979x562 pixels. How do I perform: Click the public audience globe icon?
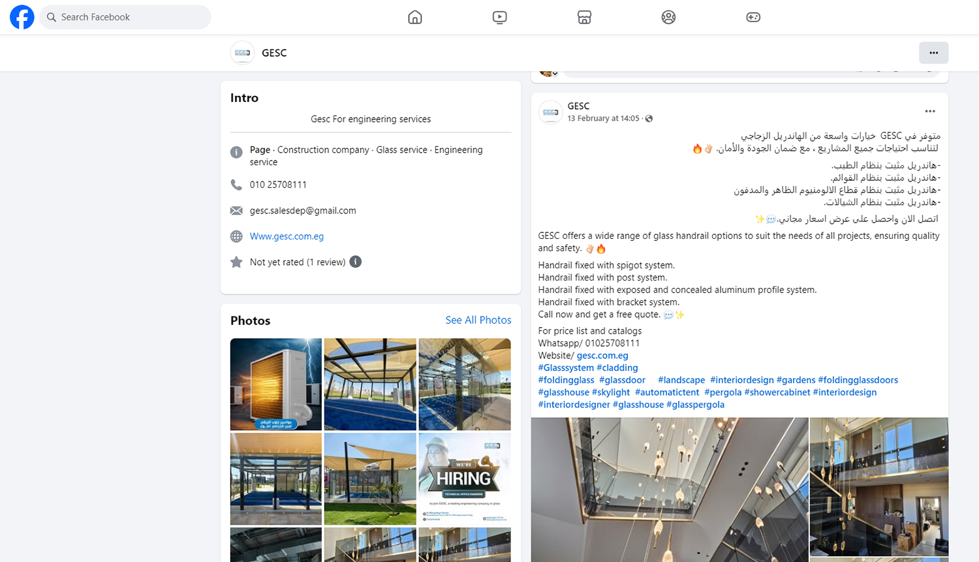tap(649, 118)
